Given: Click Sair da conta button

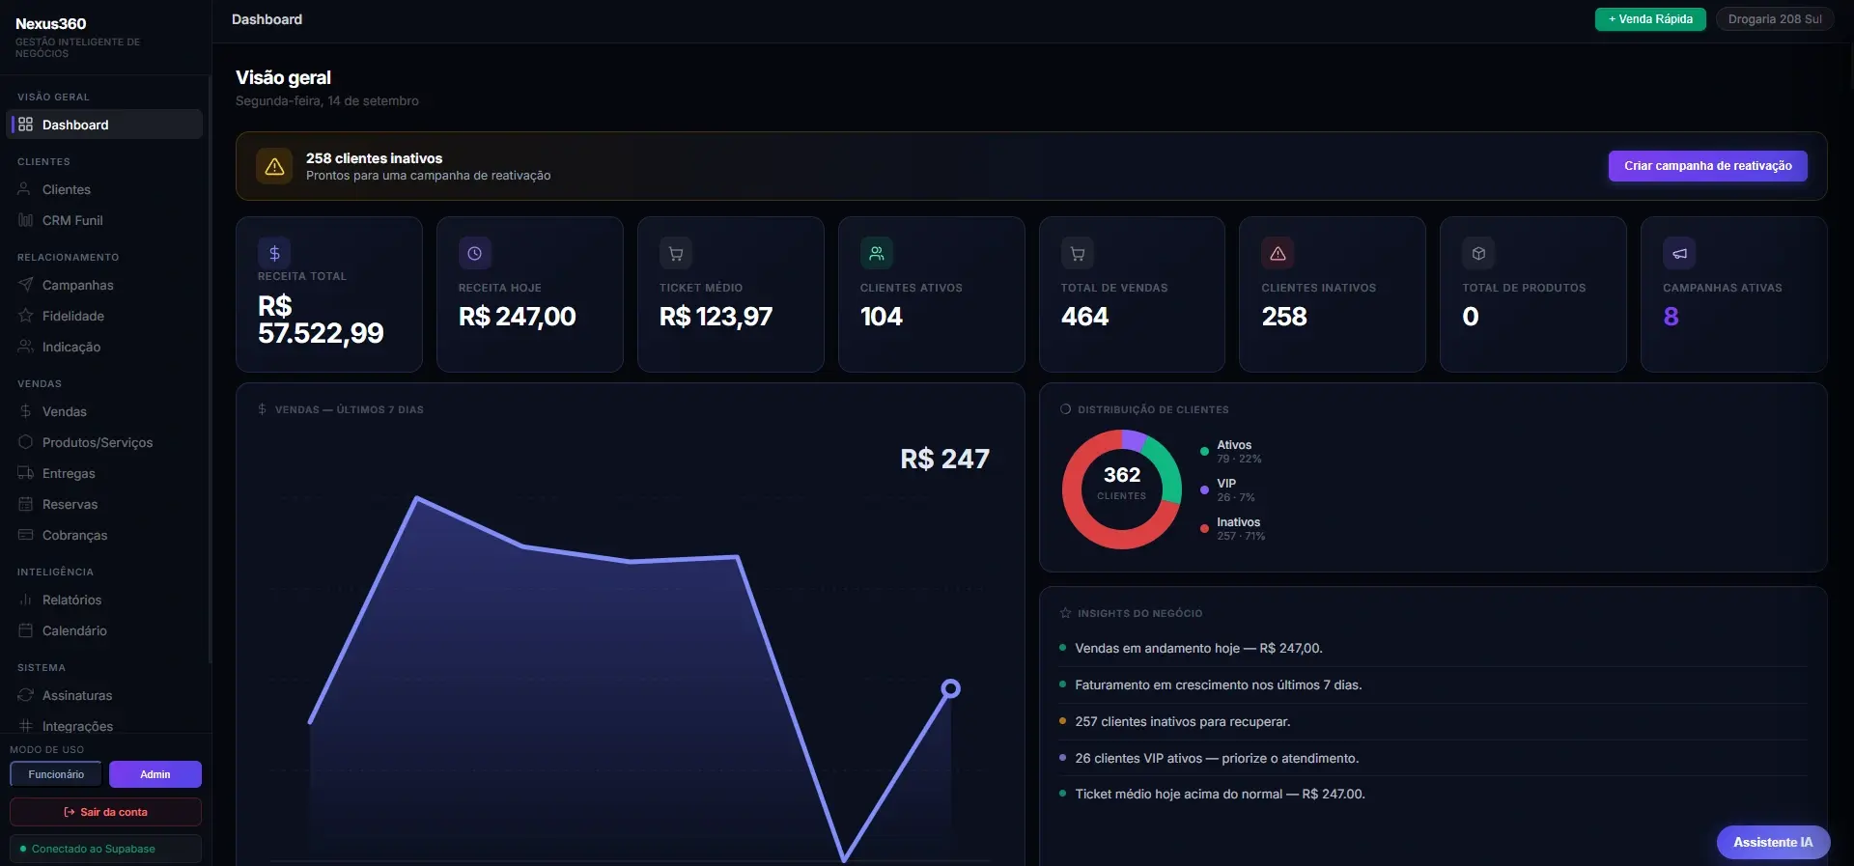Looking at the screenshot, I should coord(105,812).
